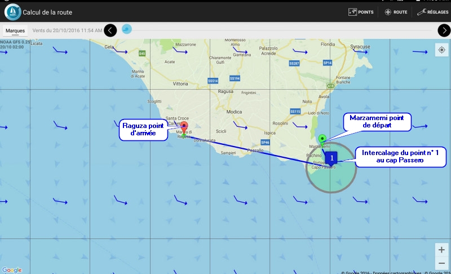Viewport: 451px width, 274px height.
Task: Center map on my location icon
Action: pos(441,51)
